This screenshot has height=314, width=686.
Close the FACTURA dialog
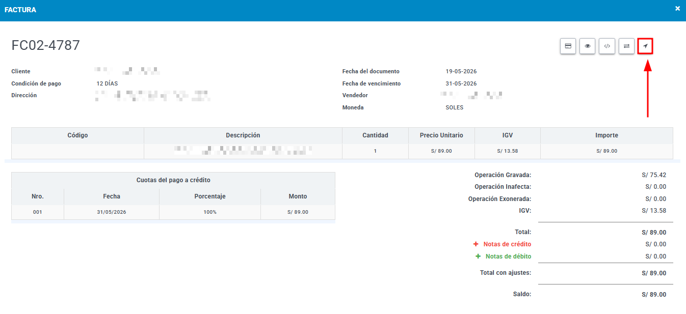point(677,9)
